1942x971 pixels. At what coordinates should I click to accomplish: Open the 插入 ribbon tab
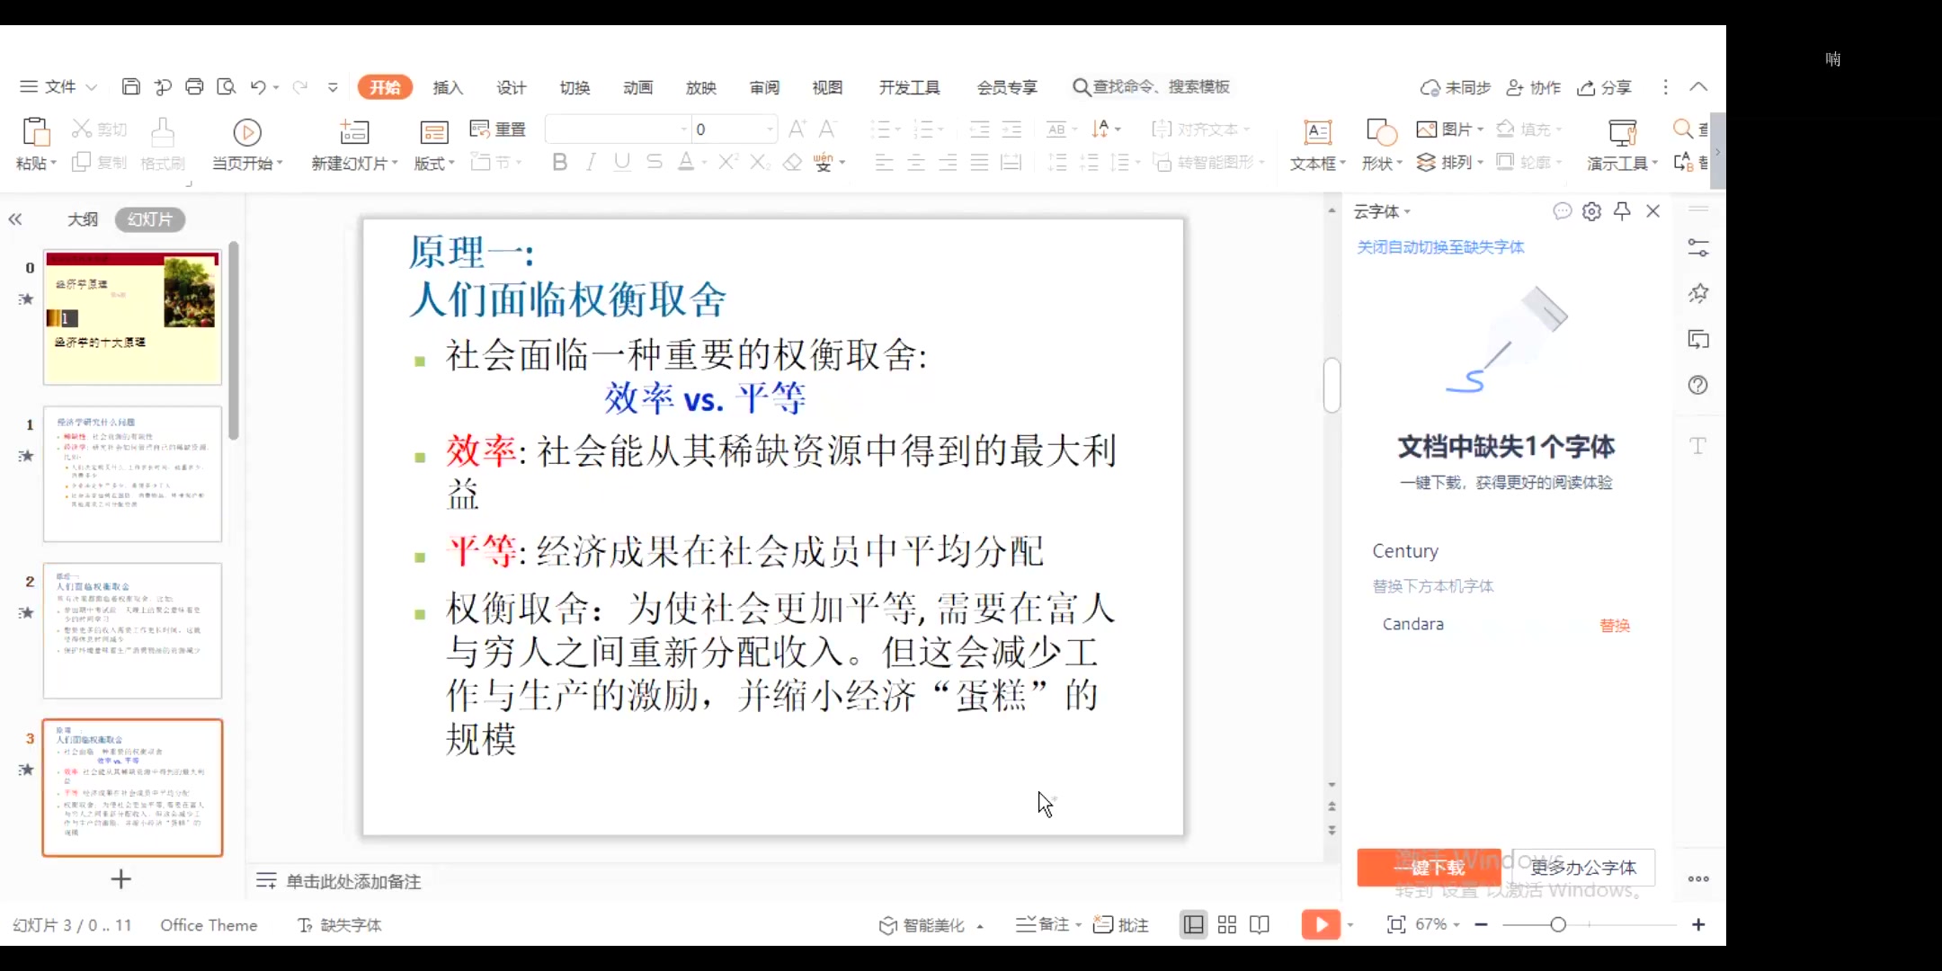pyautogui.click(x=449, y=86)
